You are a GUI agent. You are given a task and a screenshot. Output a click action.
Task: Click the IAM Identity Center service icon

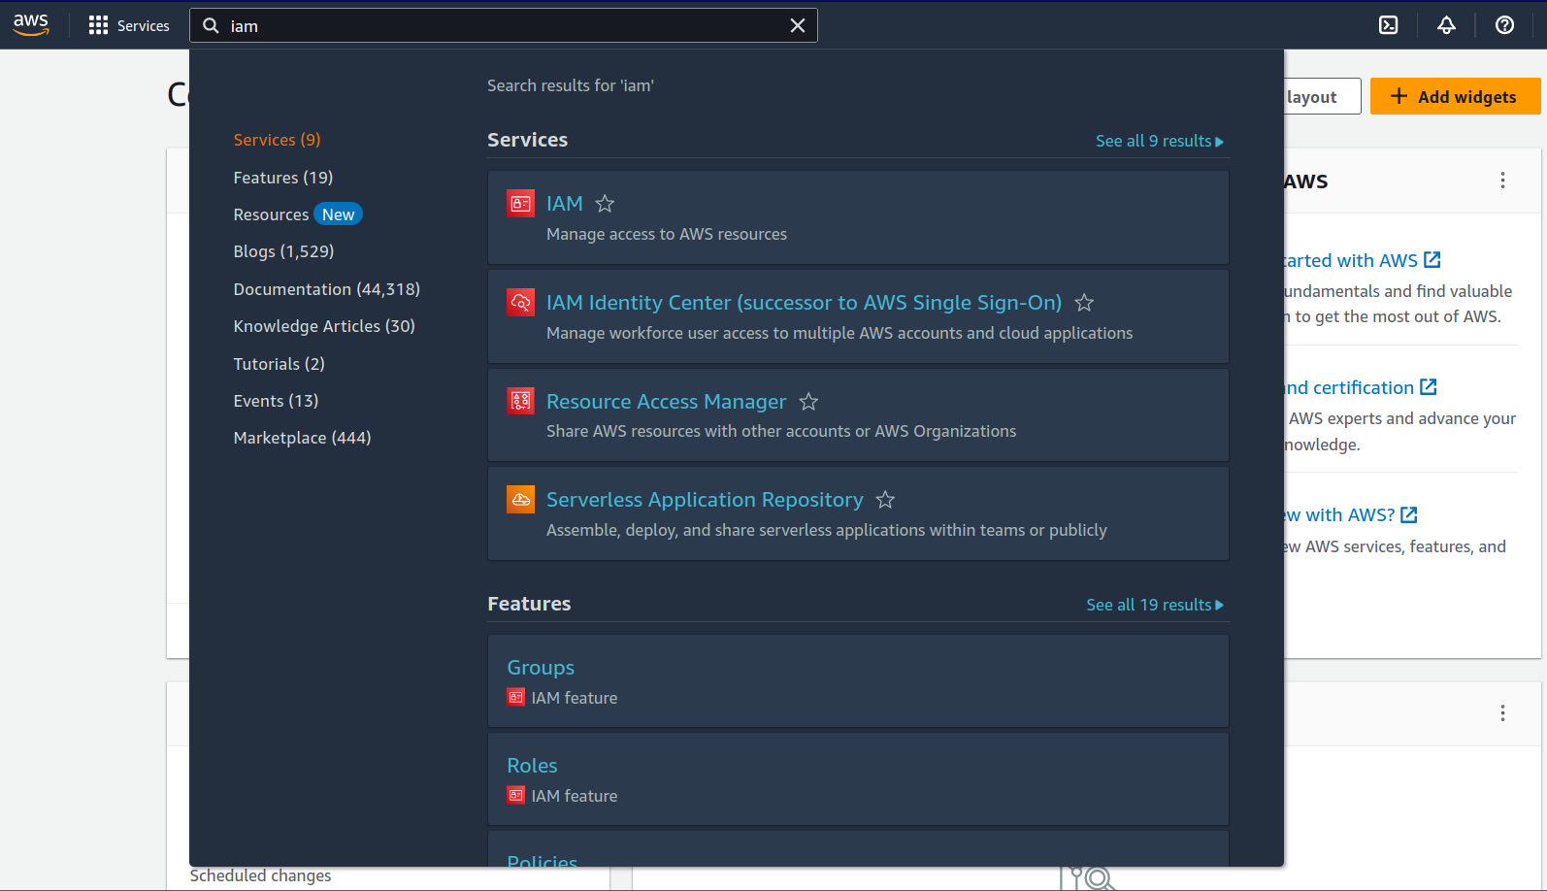(521, 303)
